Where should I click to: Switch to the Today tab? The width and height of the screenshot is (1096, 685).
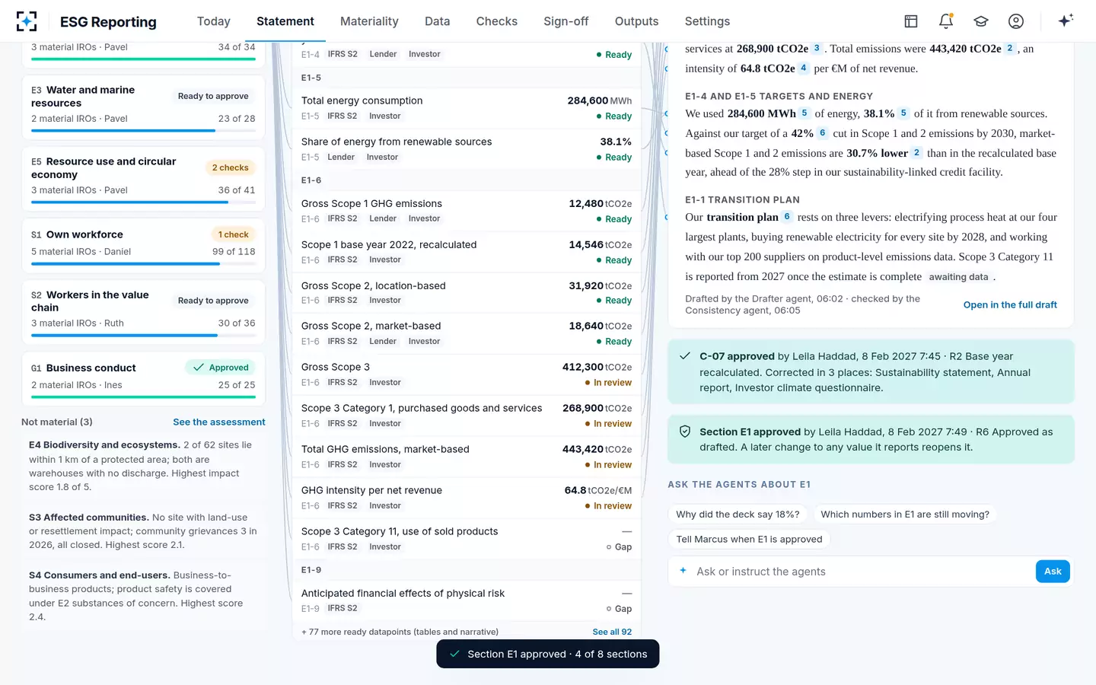pos(214,21)
